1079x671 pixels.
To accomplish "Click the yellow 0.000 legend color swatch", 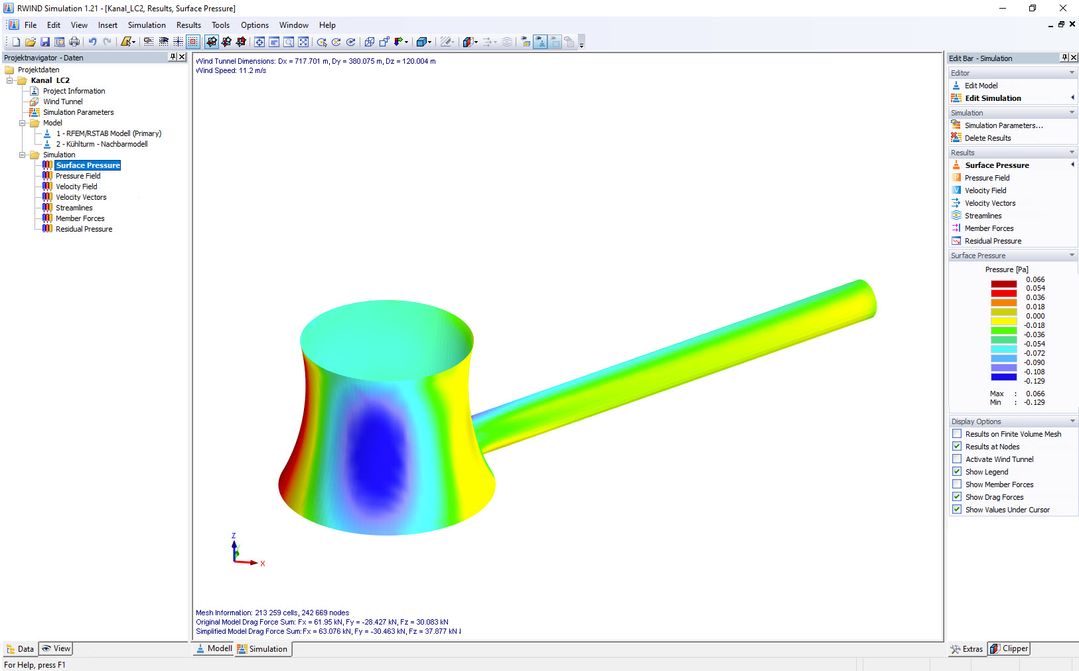I will coord(1003,321).
